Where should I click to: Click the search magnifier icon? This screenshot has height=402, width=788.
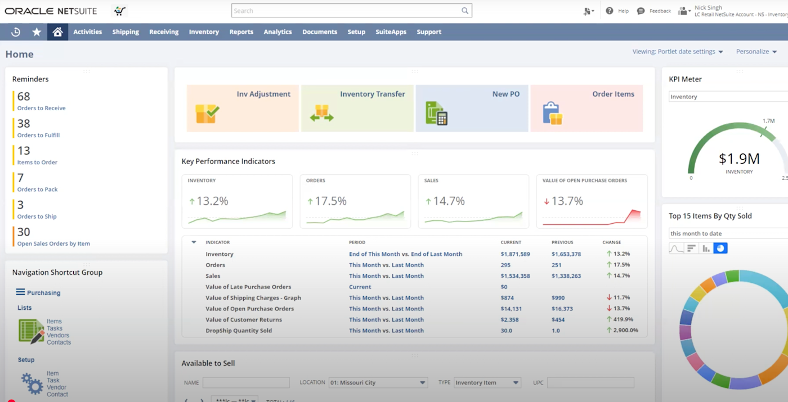tap(465, 11)
